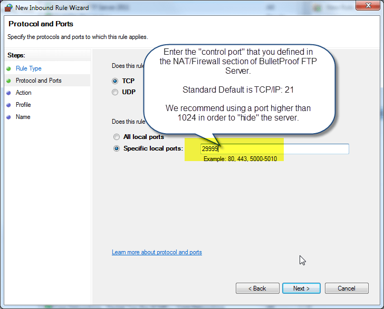Click the blue bullet beside Name
Image resolution: width=384 pixels, height=309 pixels.
8,117
